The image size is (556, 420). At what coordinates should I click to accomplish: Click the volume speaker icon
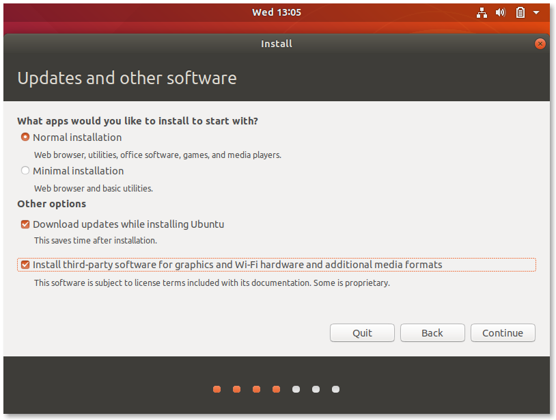tap(500, 13)
